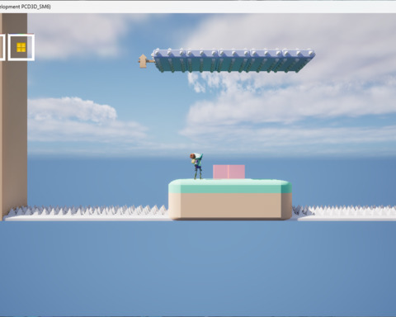Select the yellow block inventory slot

click(21, 47)
